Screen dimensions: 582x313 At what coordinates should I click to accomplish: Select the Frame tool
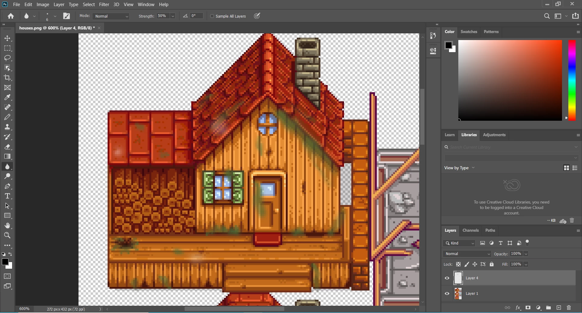[x=8, y=88]
